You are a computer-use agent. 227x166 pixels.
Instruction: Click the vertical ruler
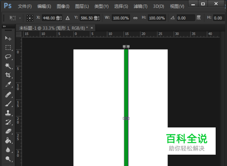[19, 102]
